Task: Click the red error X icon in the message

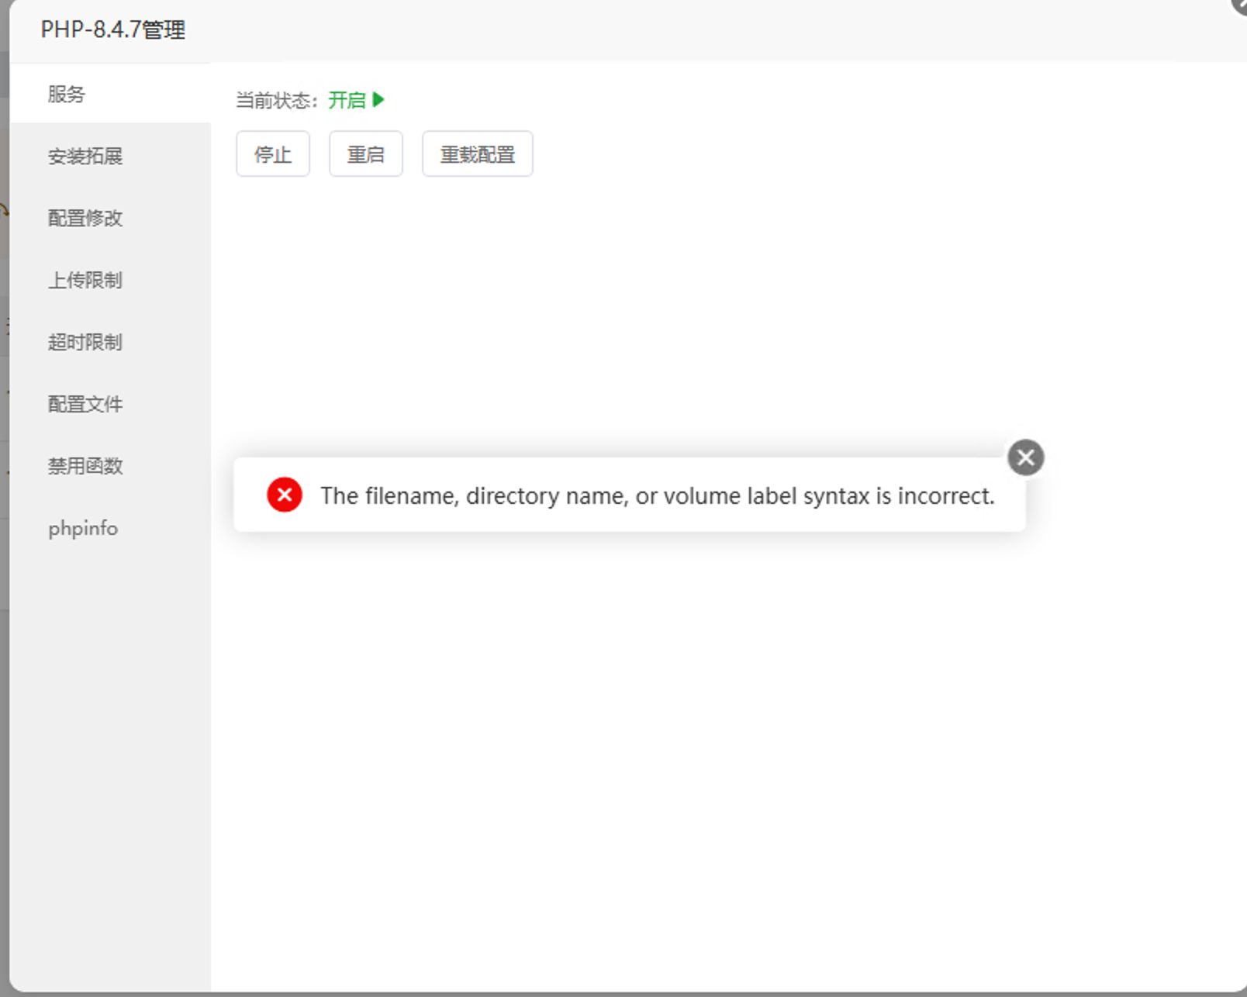Action: tap(284, 495)
